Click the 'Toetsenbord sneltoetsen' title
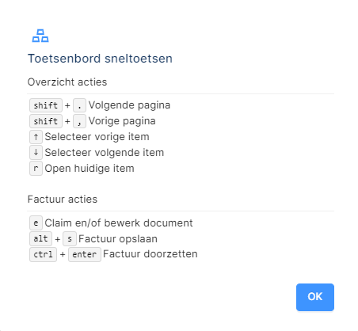This screenshot has width=358, height=331. (100, 59)
